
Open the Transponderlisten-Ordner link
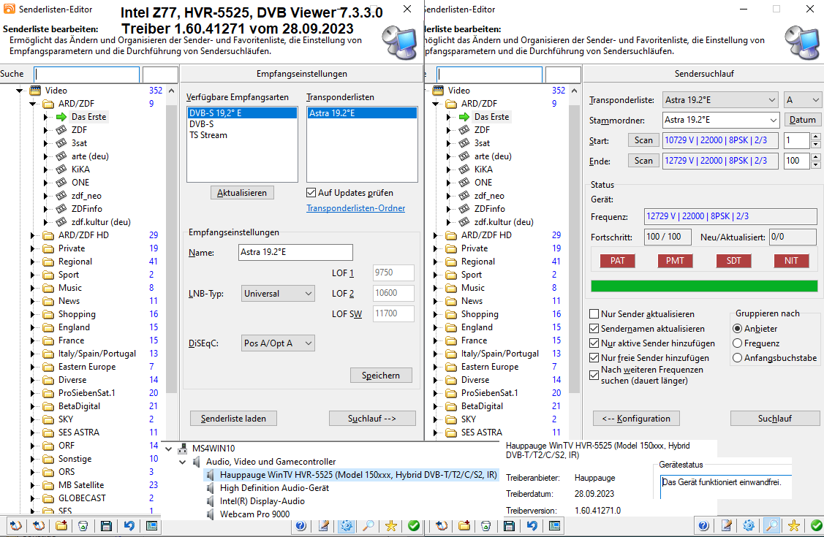(x=356, y=208)
